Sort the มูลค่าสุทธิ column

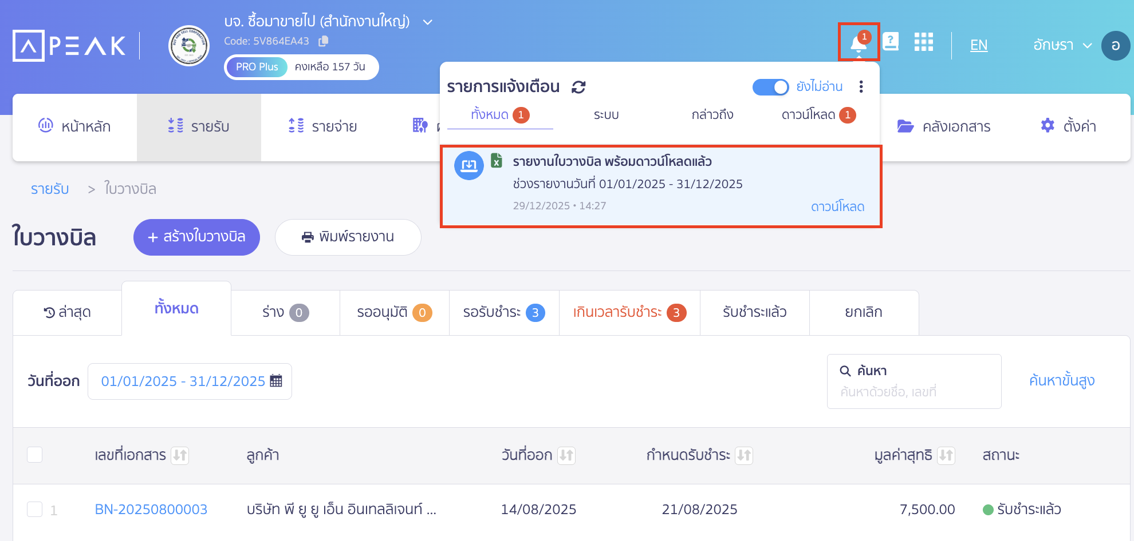coord(946,456)
